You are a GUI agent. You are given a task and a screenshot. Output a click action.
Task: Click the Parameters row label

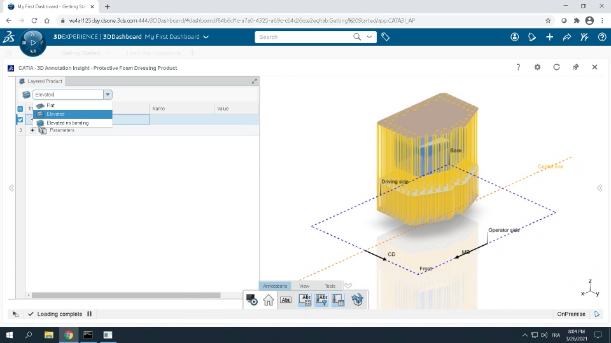[62, 130]
